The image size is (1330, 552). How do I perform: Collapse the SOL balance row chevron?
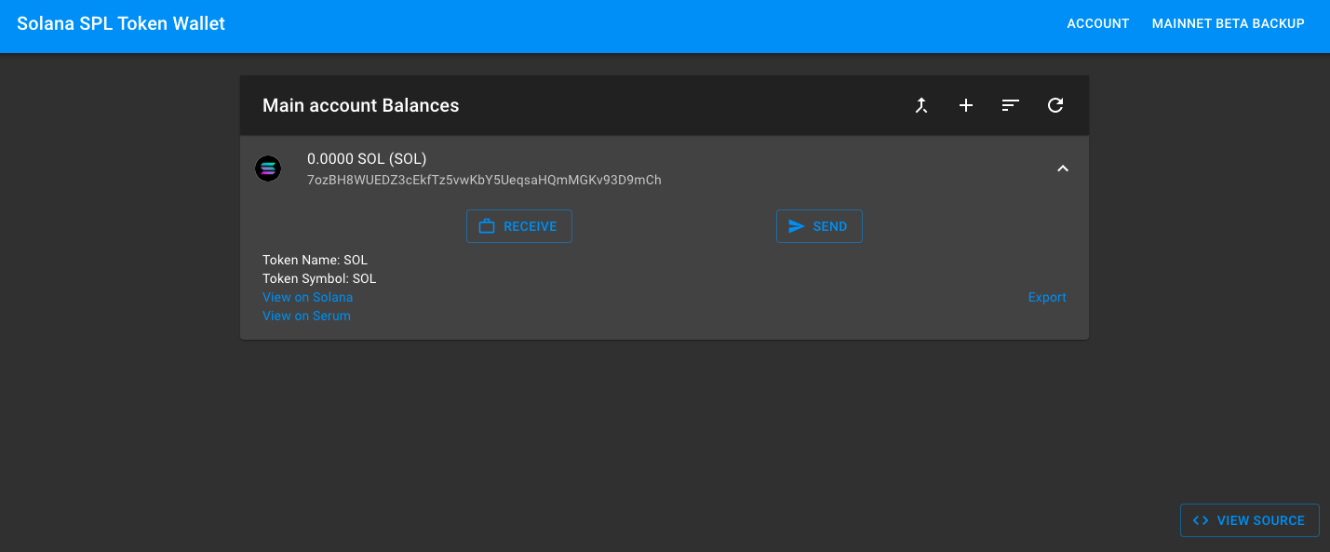pyautogui.click(x=1063, y=168)
